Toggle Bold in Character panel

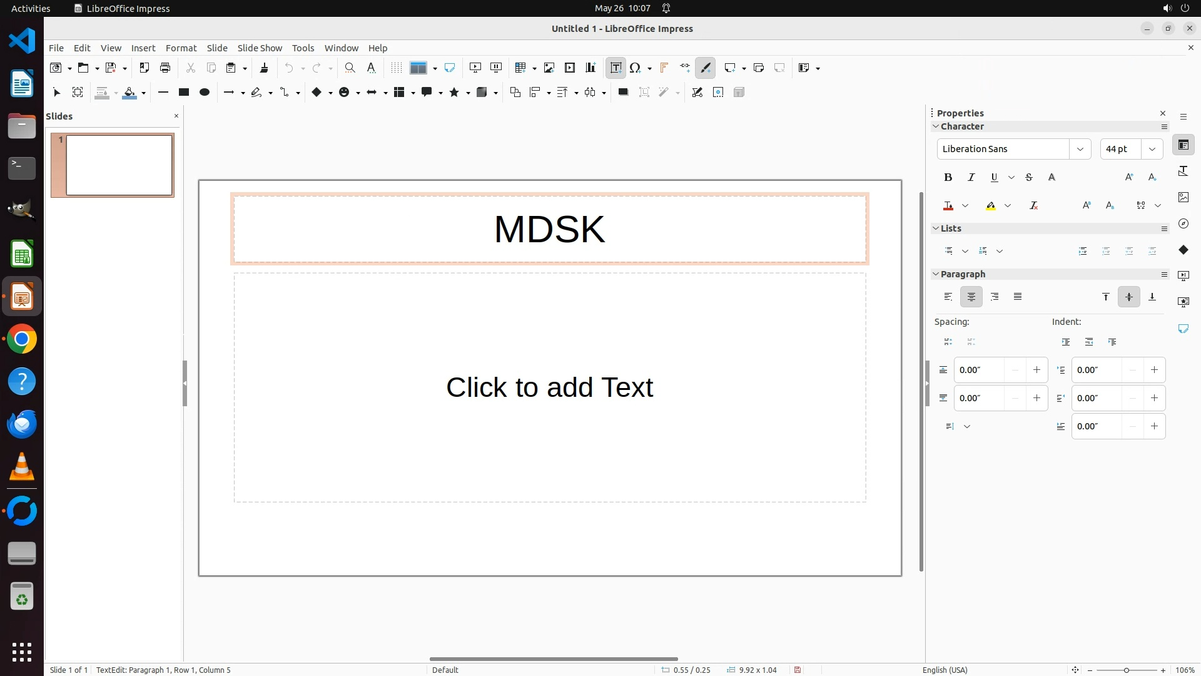pos(948,178)
